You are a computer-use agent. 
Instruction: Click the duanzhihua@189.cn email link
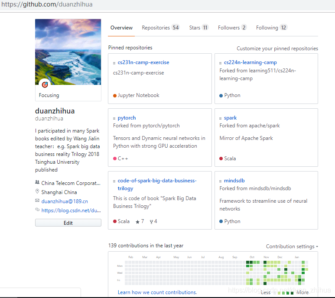click(65, 201)
